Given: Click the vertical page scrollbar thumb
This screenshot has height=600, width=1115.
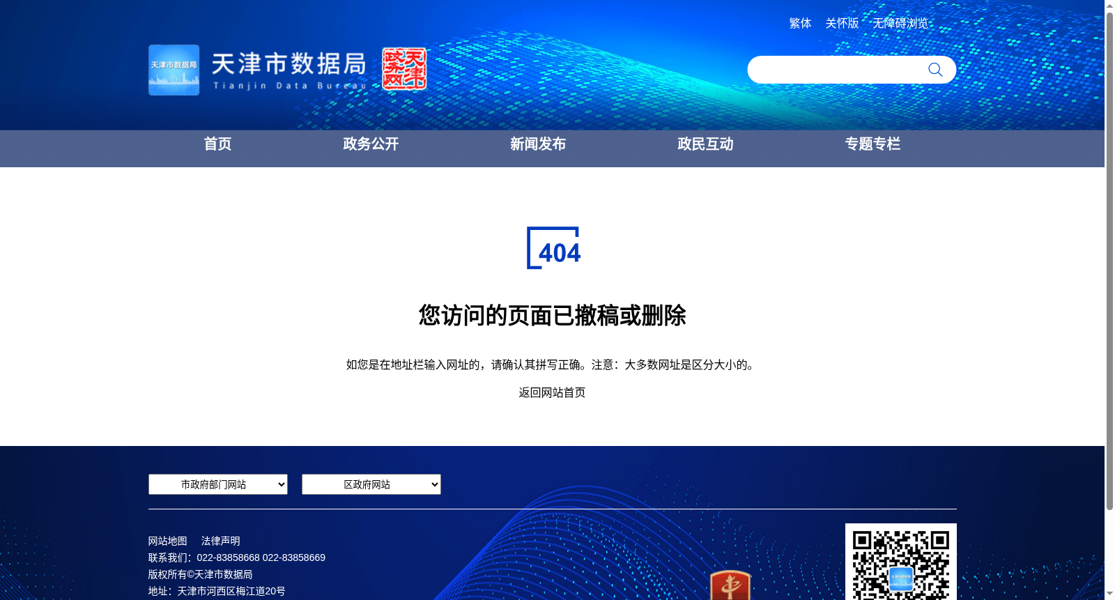Looking at the screenshot, I should pos(1109,261).
